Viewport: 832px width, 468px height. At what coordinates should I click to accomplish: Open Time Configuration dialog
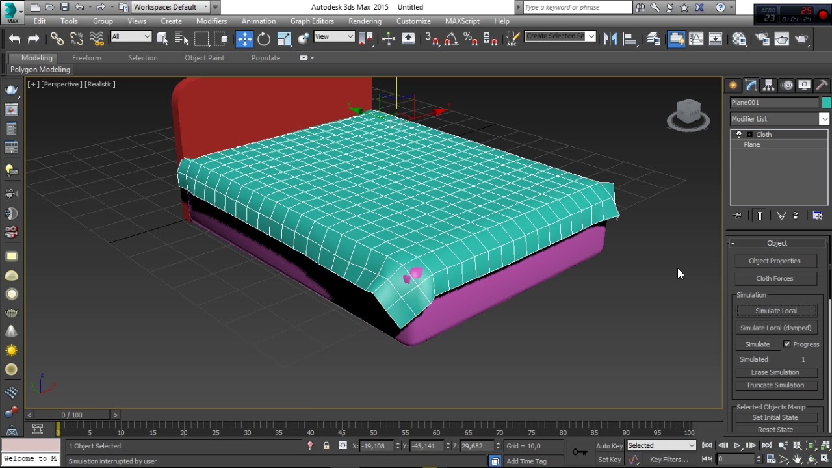771,460
